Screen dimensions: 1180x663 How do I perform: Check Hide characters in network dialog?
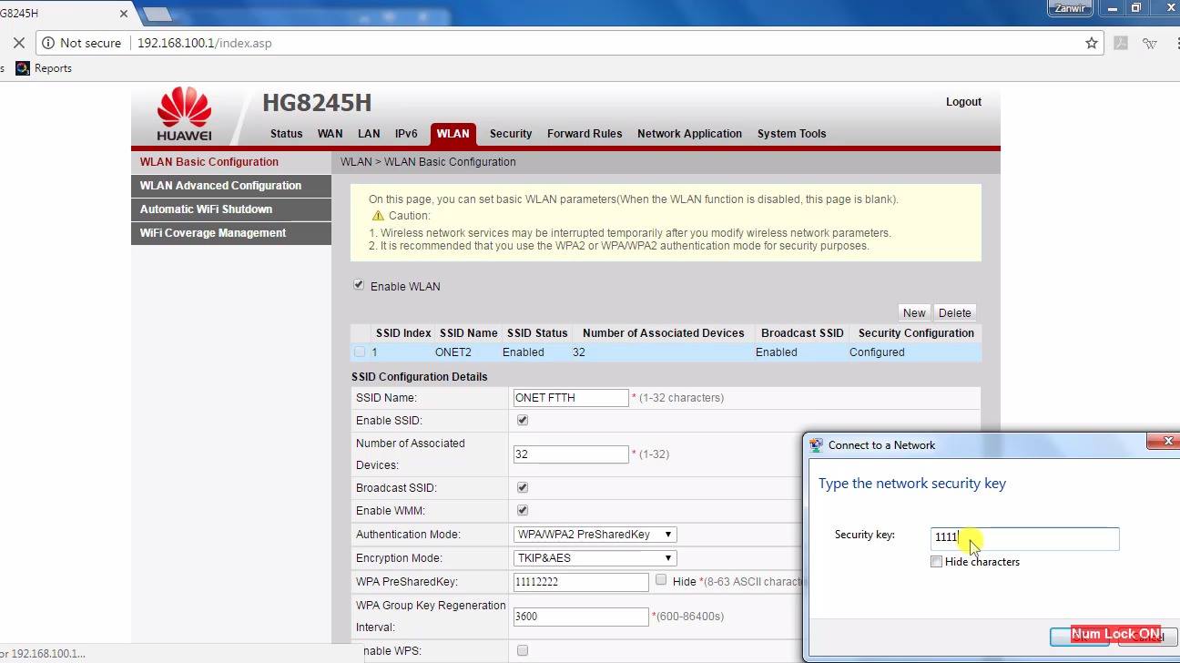936,562
